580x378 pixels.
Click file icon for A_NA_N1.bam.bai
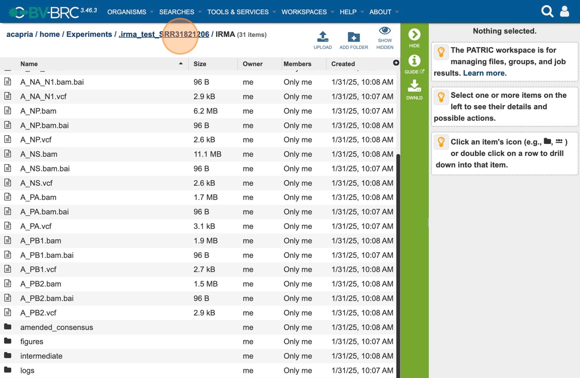[7, 81]
